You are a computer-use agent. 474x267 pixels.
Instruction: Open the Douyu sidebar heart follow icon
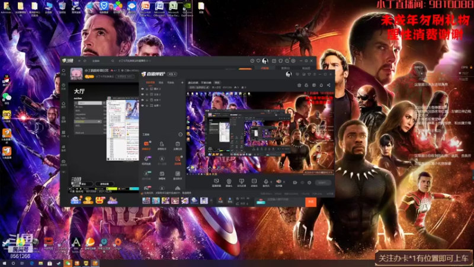pos(63,72)
